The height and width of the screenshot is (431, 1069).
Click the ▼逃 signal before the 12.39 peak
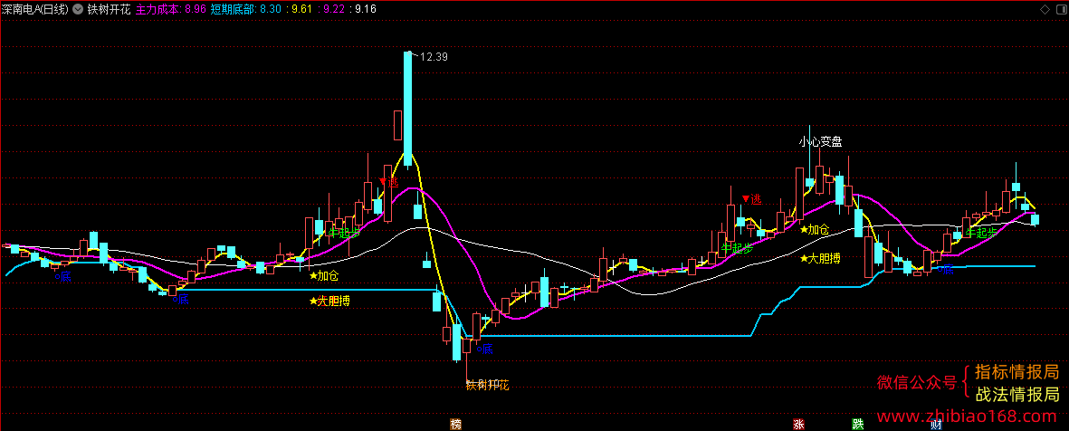click(x=388, y=183)
